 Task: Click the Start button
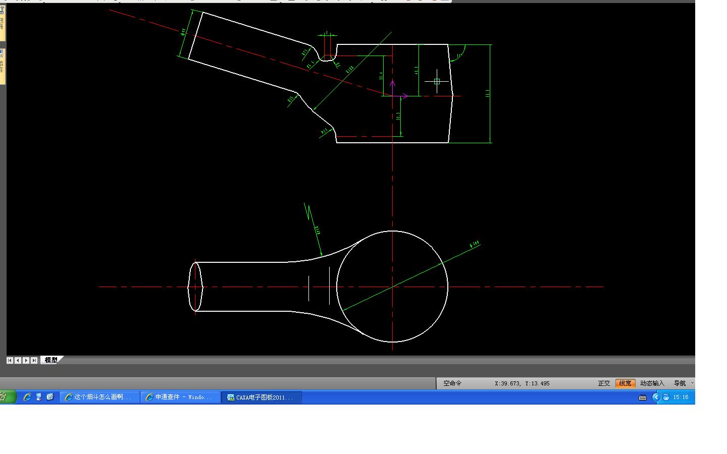(x=7, y=397)
